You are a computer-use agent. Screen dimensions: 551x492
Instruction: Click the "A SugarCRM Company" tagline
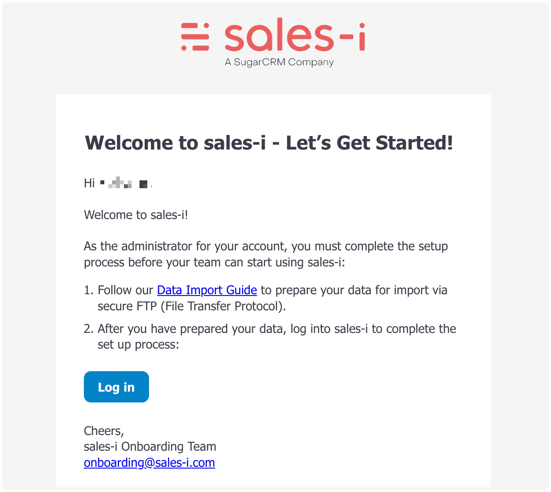[x=279, y=62]
